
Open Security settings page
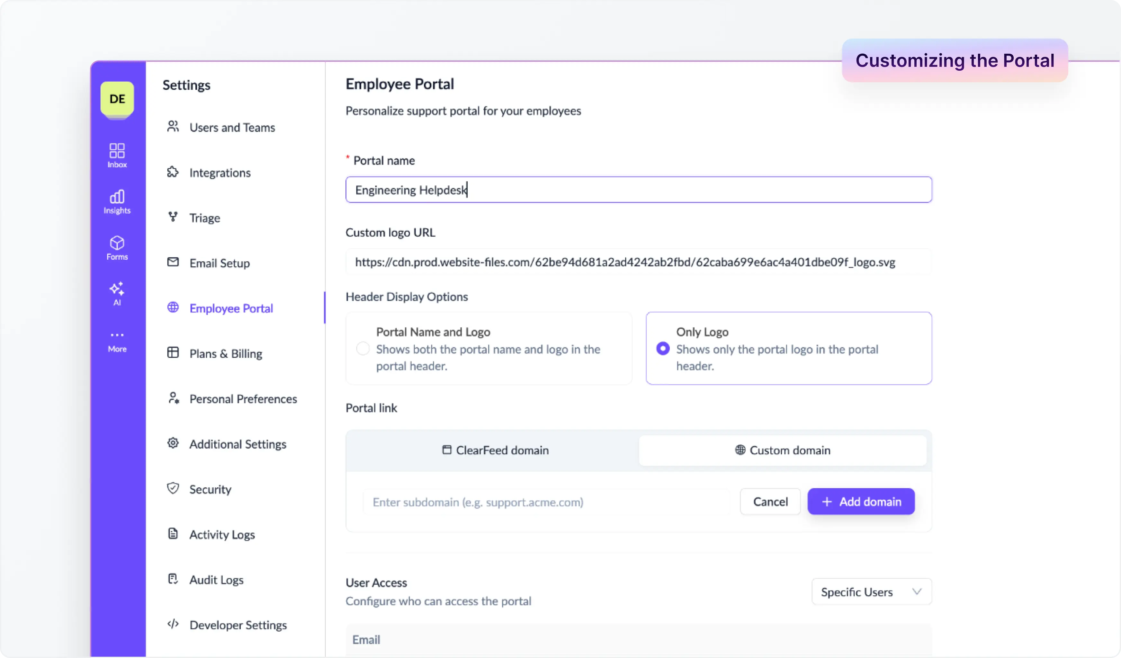point(210,490)
